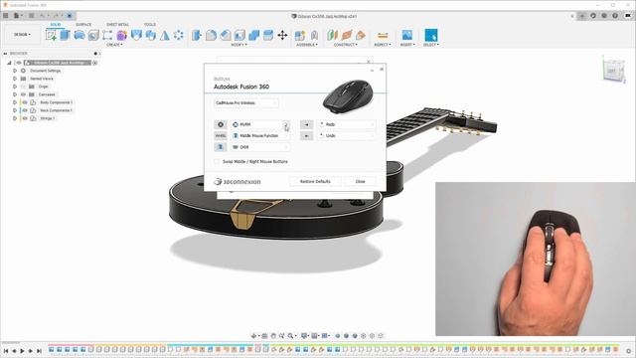Open the Design workspace dropdown

22,35
